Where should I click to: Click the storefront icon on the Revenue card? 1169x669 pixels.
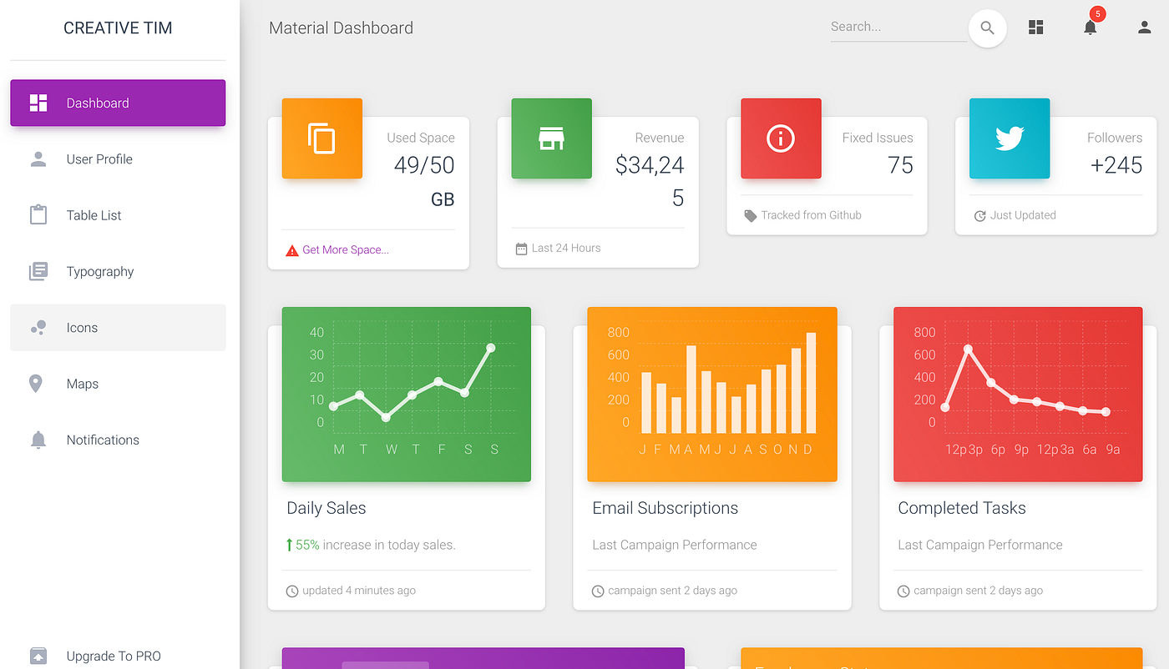pyautogui.click(x=551, y=138)
